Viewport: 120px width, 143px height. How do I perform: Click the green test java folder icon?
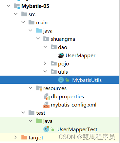click(x=39, y=121)
